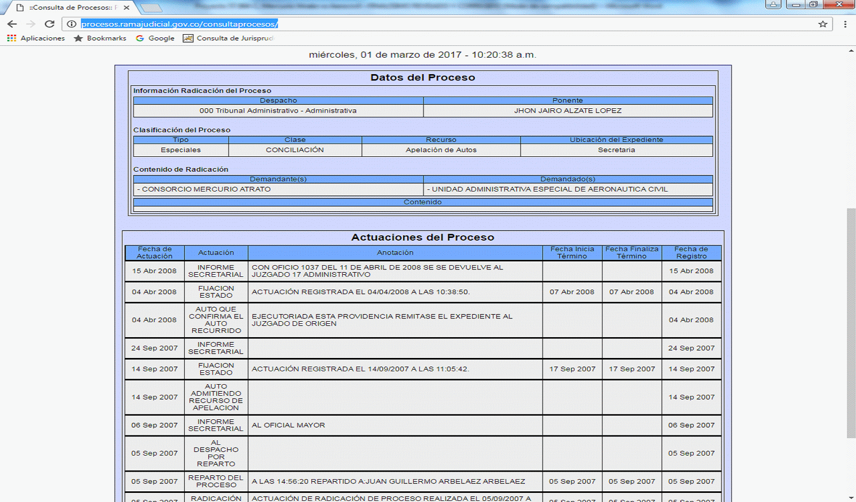Viewport: 856px width, 502px height.
Task: Open a new tab
Action: pyautogui.click(x=151, y=7)
